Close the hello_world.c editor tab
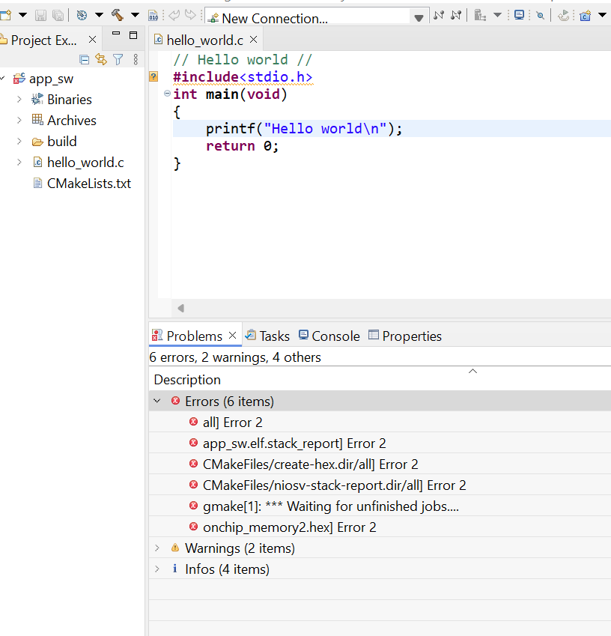Screen dimensions: 611x636 click(253, 40)
